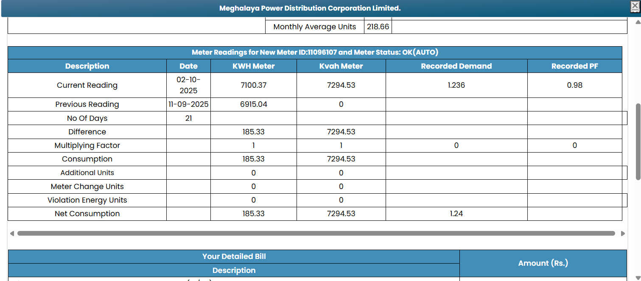Click the horizontal scrollbar right arrow
The width and height of the screenshot is (641, 281).
coord(623,234)
